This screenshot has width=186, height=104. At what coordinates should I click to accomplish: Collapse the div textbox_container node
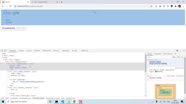coord(8,88)
